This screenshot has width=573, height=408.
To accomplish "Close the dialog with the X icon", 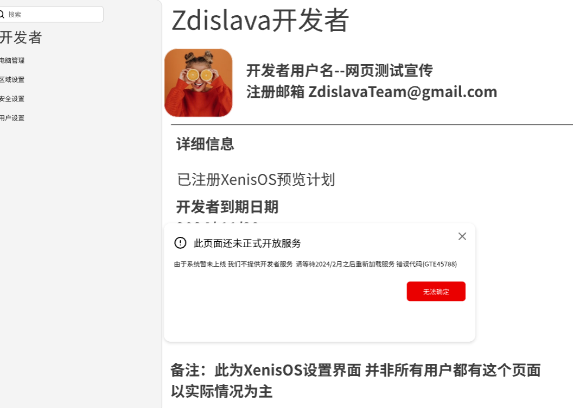I will click(x=462, y=236).
